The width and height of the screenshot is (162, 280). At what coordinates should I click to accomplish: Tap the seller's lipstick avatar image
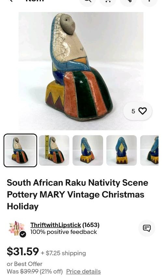pos(17,229)
